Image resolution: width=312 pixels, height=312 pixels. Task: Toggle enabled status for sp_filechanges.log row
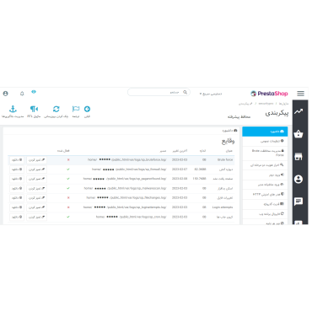pyautogui.click(x=68, y=198)
